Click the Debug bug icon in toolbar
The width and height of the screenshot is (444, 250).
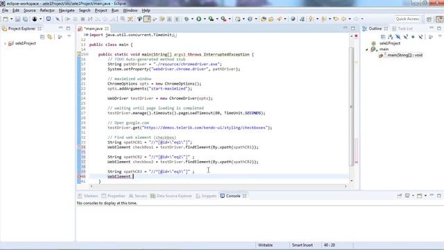(x=187, y=19)
